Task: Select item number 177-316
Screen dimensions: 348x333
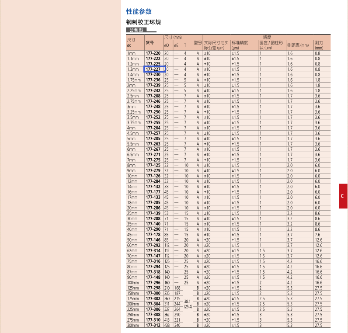Action: point(153,261)
